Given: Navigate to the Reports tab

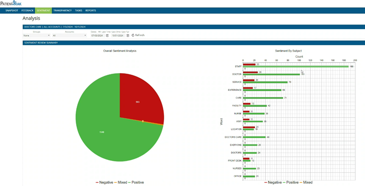Looking at the screenshot, I should 90,11.
